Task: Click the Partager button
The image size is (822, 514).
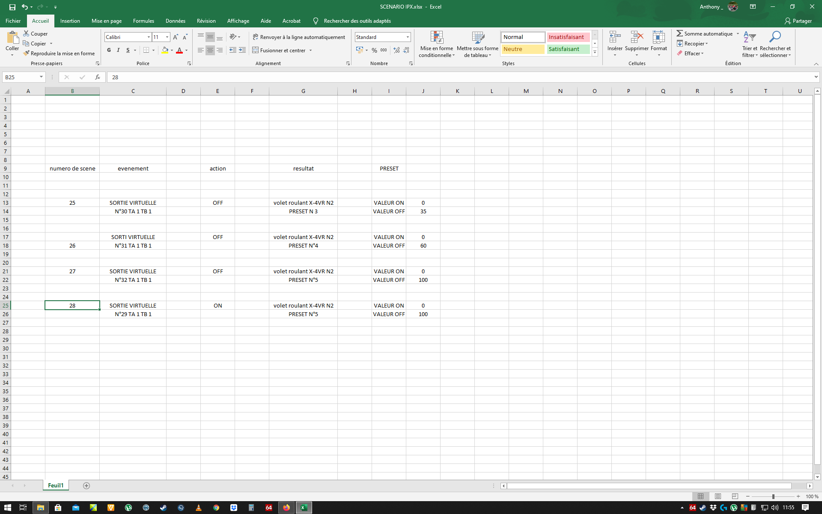Action: pos(798,21)
